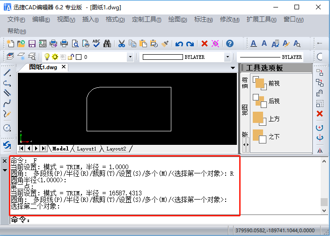Open the 编辑 menu
The width and height of the screenshot is (330, 236).
(x=41, y=20)
